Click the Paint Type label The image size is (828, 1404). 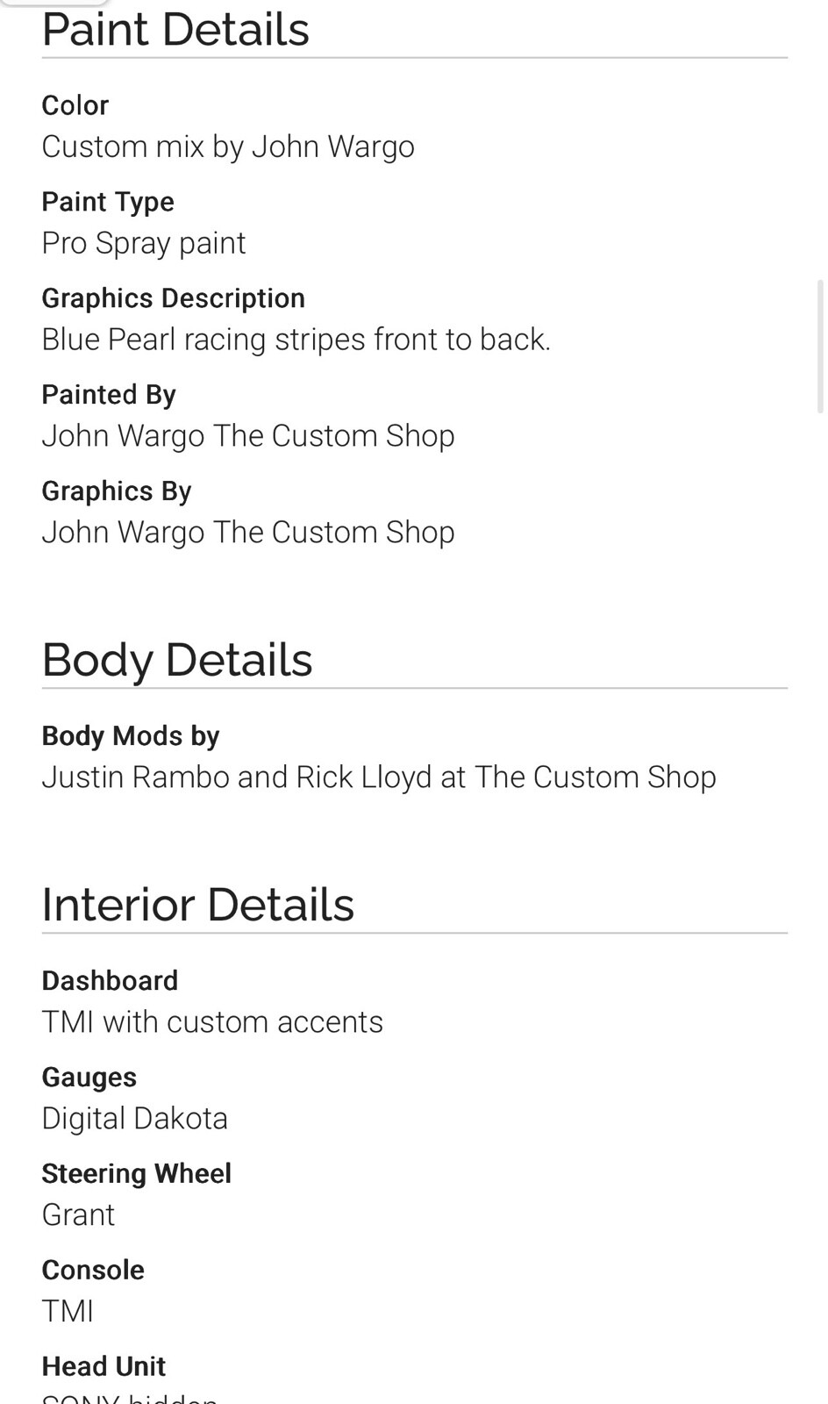point(108,202)
